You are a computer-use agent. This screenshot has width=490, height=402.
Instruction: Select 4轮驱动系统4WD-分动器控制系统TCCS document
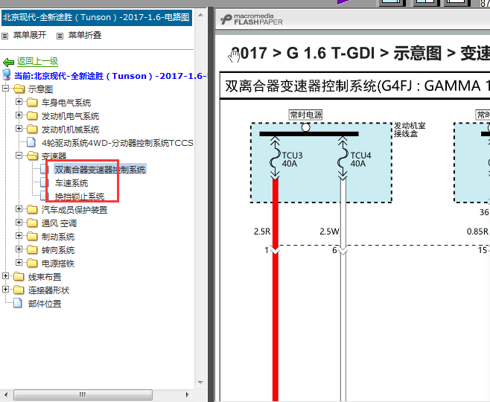click(118, 143)
